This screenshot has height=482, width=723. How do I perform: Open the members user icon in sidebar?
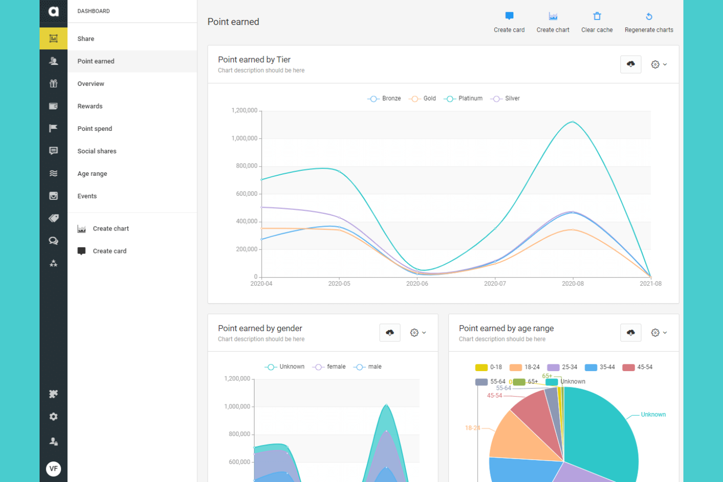pos(53,61)
